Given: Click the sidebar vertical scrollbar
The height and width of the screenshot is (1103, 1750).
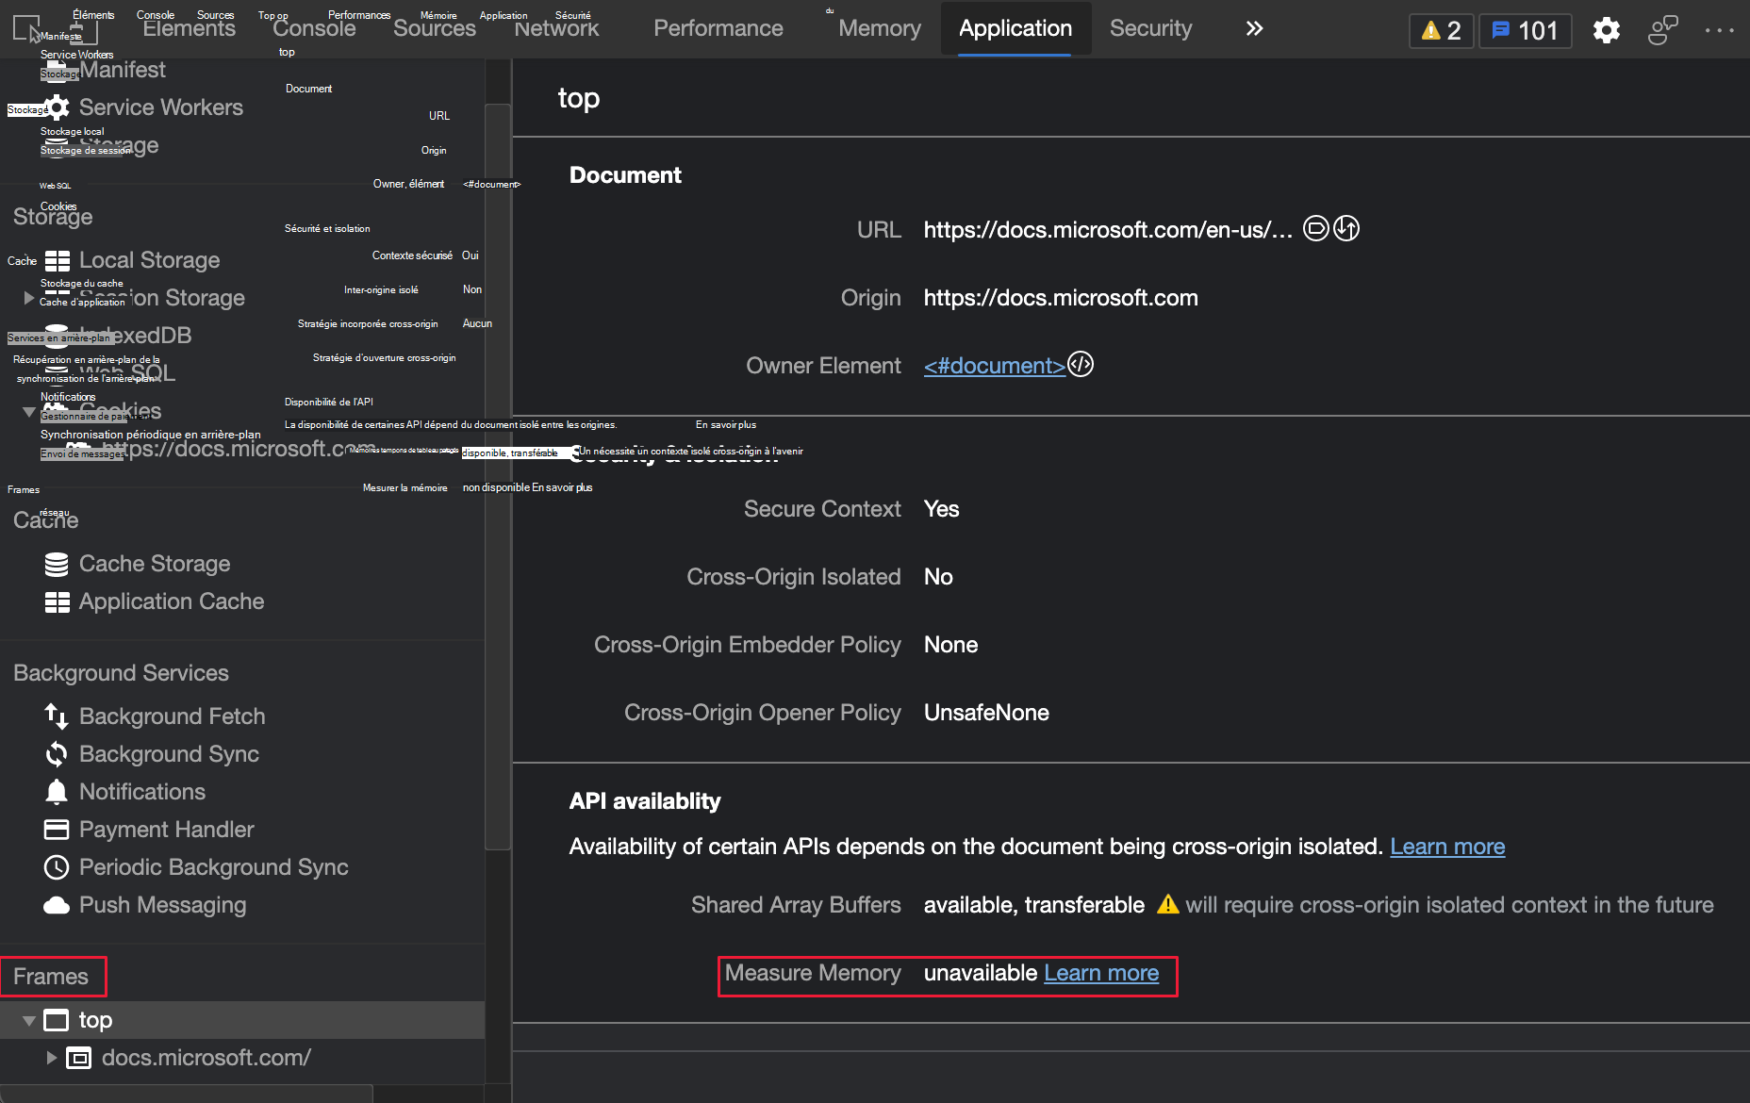Looking at the screenshot, I should pos(498,476).
